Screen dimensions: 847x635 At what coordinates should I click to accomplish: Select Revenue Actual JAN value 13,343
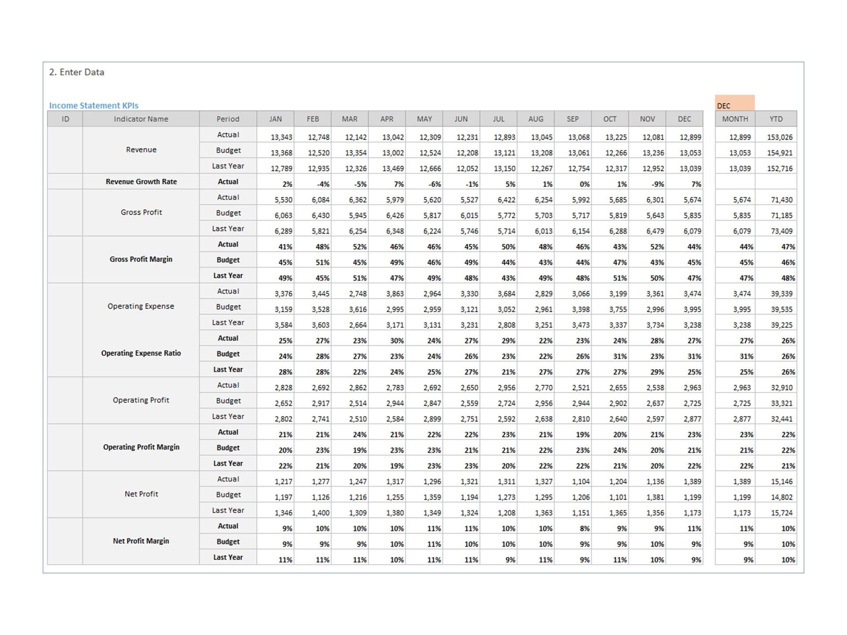[x=281, y=137]
